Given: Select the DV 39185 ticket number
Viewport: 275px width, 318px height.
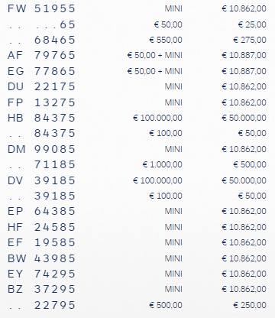Looking at the screenshot, I should point(41,180).
